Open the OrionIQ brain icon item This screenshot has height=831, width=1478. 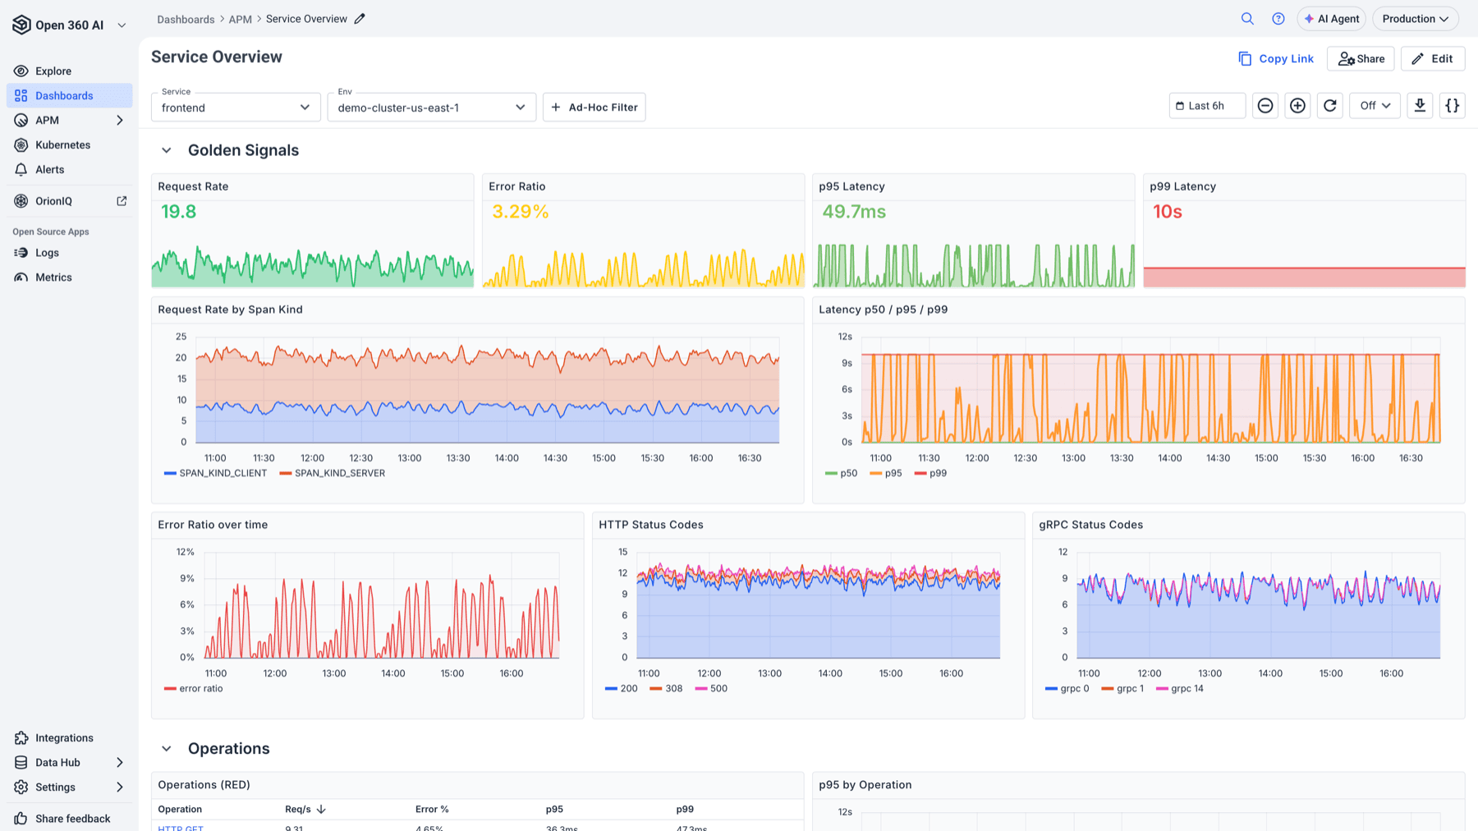tap(21, 201)
